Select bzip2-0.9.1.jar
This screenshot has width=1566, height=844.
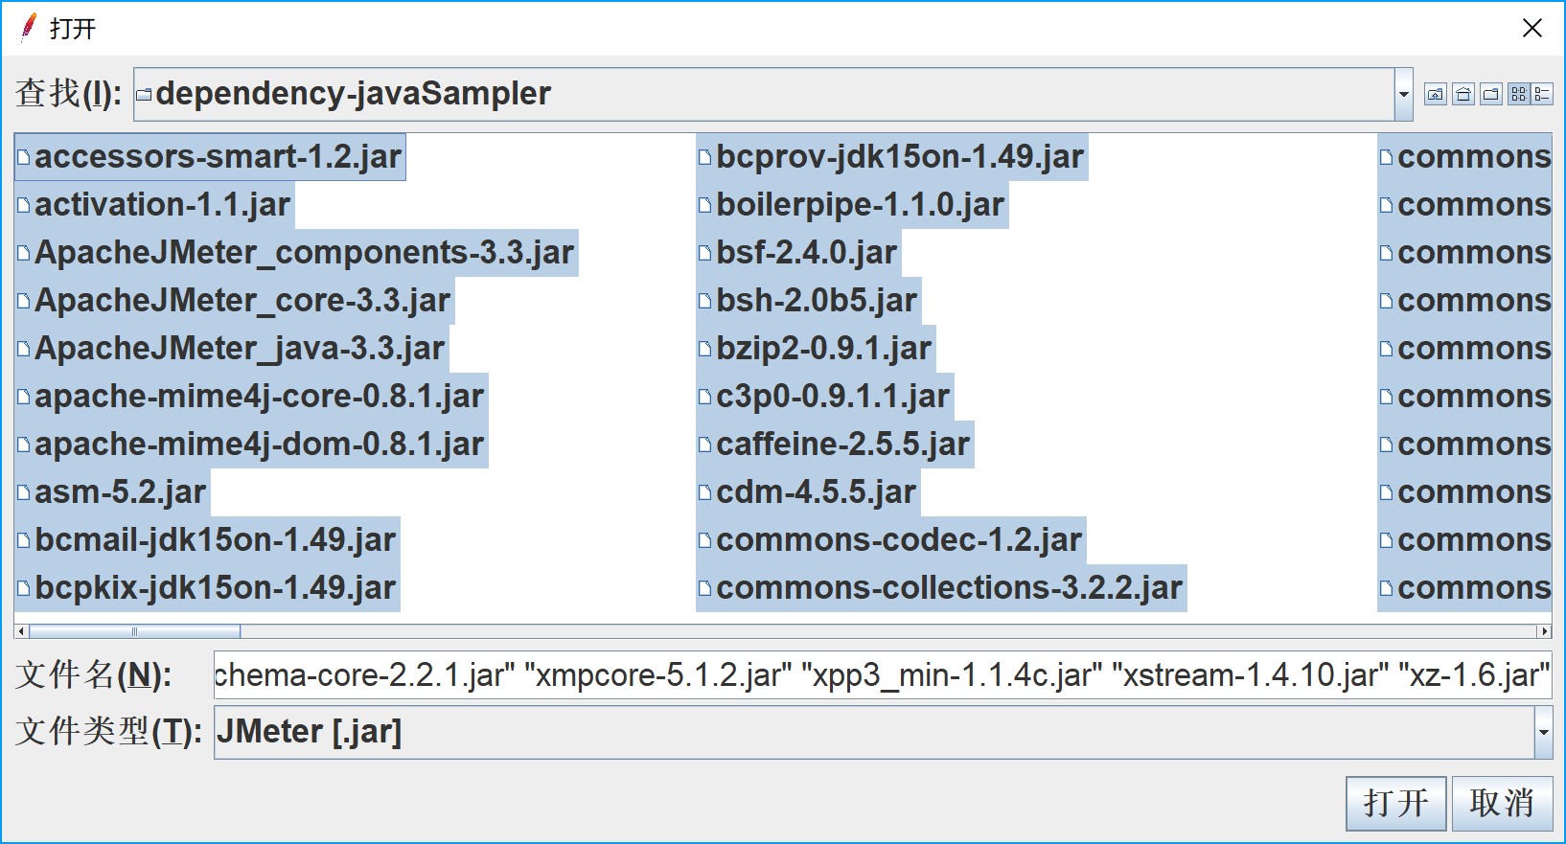point(816,349)
